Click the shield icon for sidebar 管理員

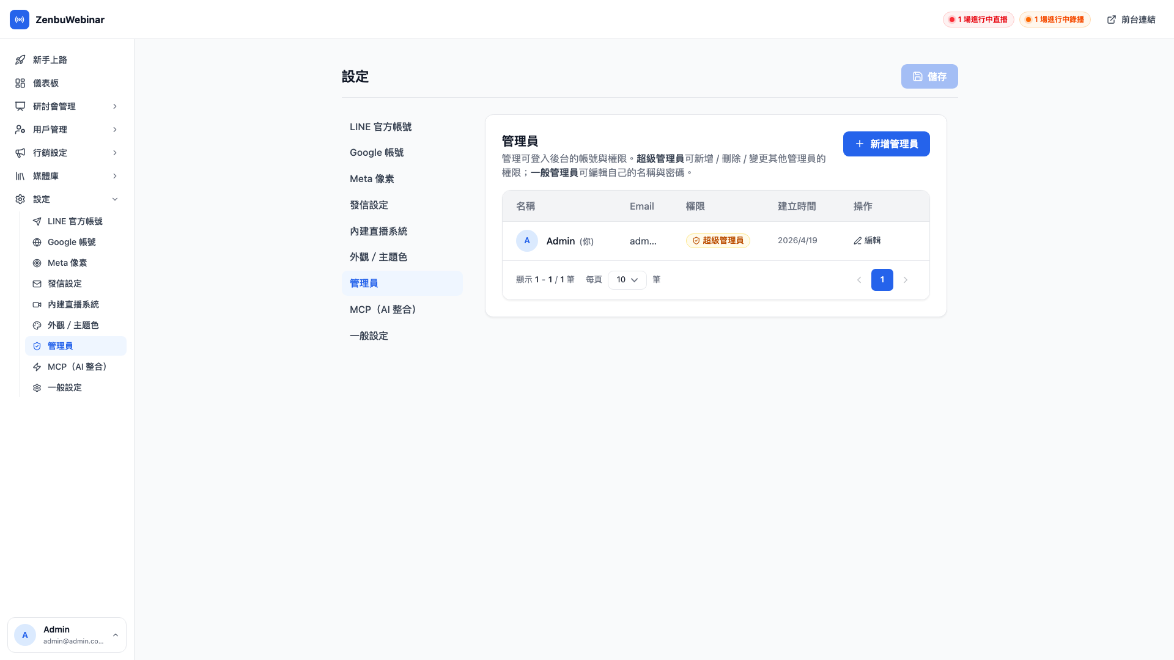[37, 346]
